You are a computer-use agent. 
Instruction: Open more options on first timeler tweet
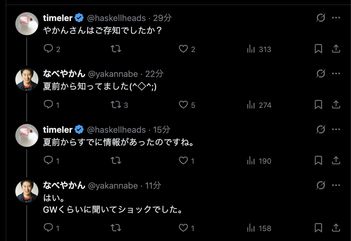336,18
